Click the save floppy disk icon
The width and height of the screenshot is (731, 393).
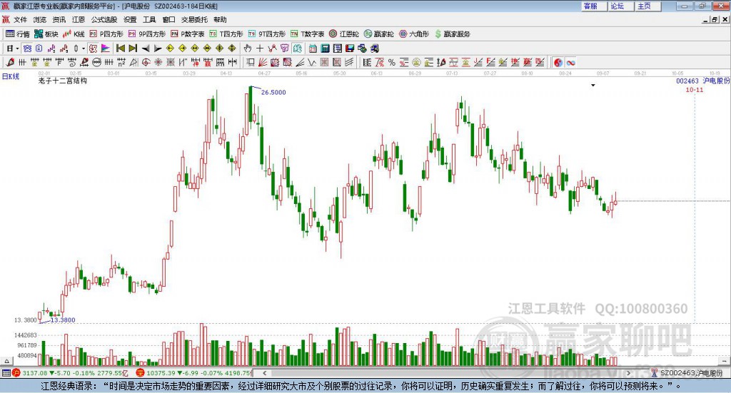tap(350, 49)
